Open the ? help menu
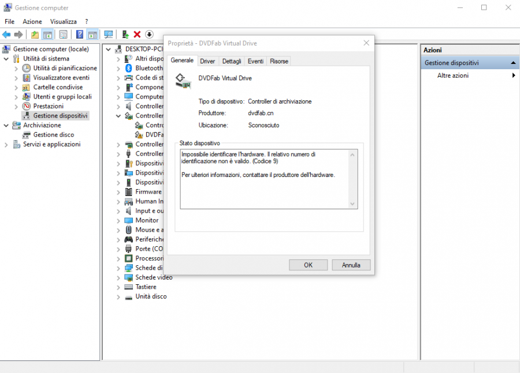 (87, 21)
